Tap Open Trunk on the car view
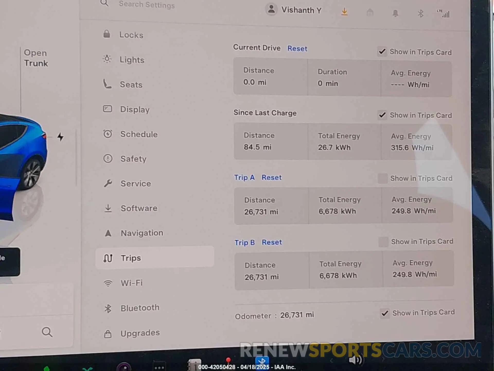The height and width of the screenshot is (371, 494). (x=36, y=58)
